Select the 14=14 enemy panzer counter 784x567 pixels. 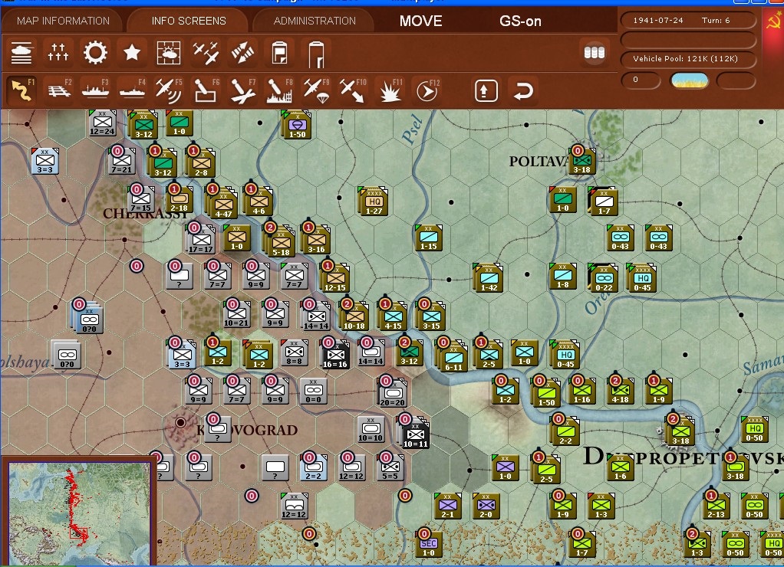[371, 352]
